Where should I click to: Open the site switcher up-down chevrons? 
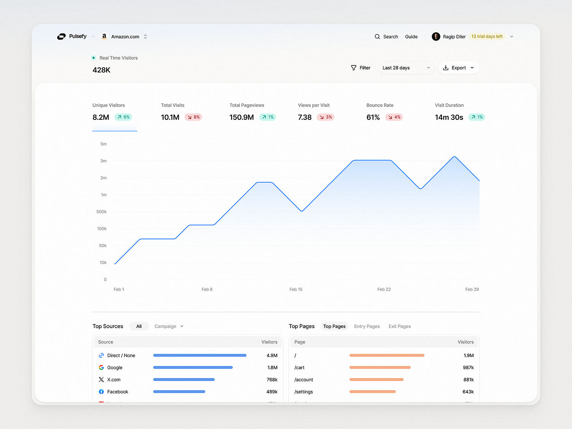coord(145,37)
